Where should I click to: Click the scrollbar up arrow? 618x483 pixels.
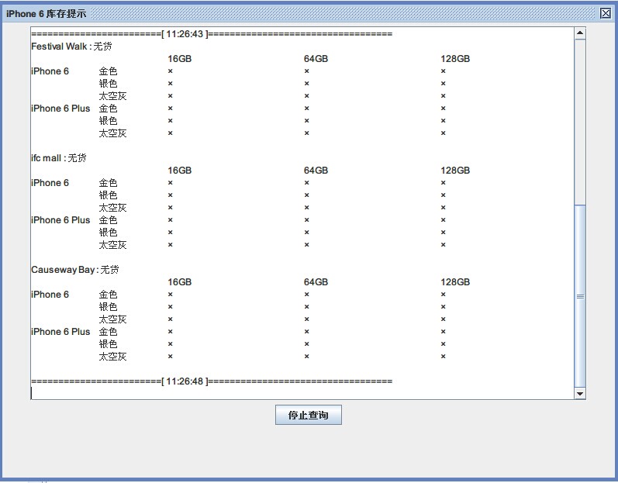click(x=580, y=33)
